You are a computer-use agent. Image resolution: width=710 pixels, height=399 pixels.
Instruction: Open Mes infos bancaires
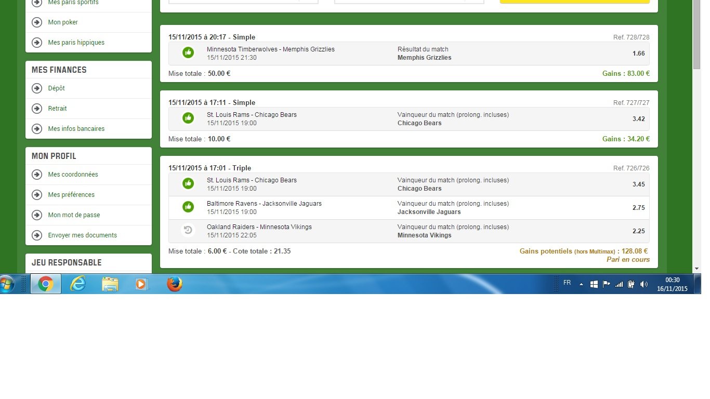[x=76, y=129]
